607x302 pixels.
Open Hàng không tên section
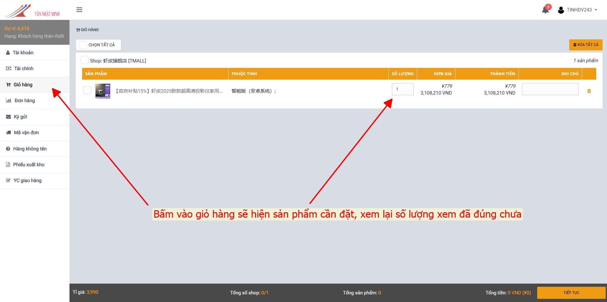[x=30, y=149]
